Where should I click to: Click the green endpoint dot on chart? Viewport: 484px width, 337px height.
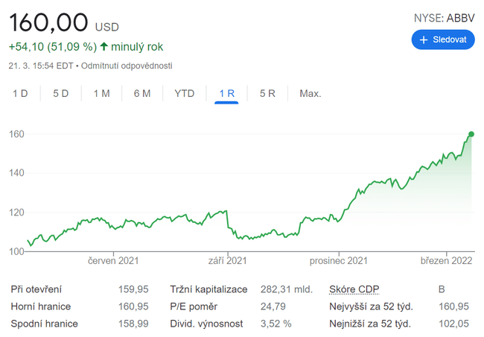(471, 134)
